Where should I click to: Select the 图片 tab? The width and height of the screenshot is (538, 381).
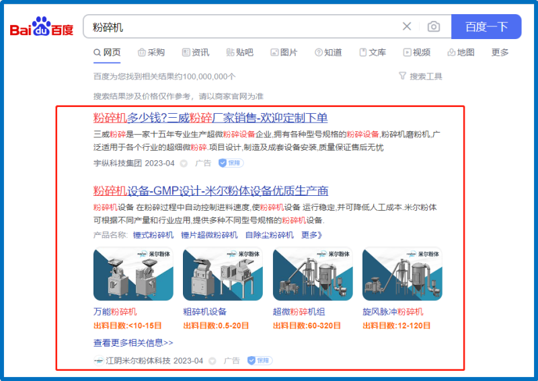point(284,53)
